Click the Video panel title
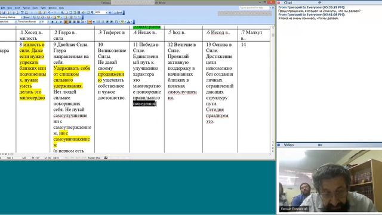382x215 pixels. pyautogui.click(x=289, y=145)
